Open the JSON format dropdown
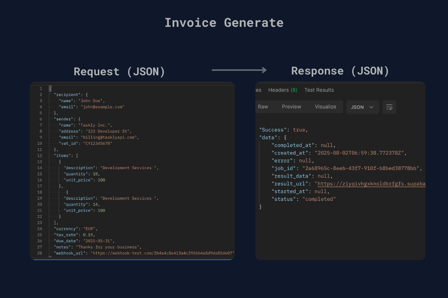Image resolution: width=448 pixels, height=298 pixels. 362,107
